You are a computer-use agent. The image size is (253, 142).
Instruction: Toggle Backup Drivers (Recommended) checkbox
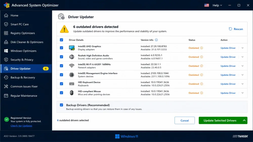61,105
